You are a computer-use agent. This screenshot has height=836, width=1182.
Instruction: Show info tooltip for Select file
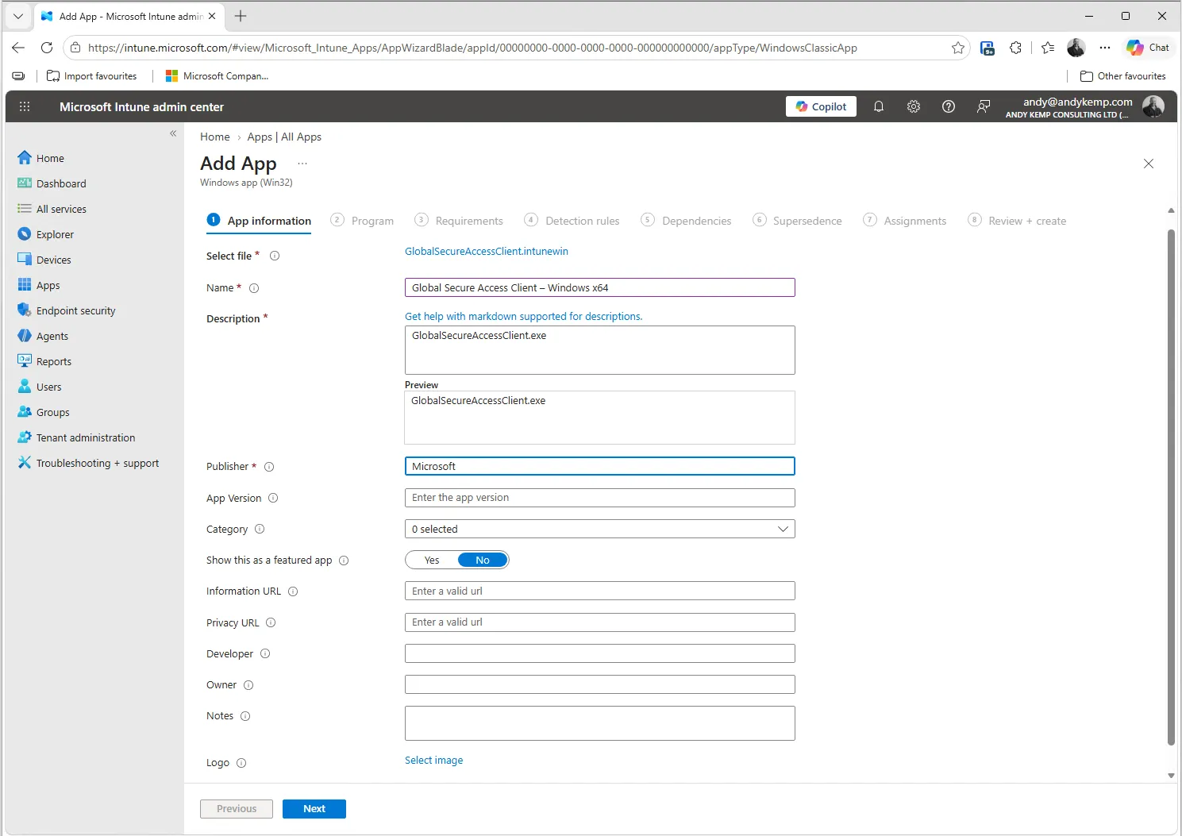(x=275, y=256)
